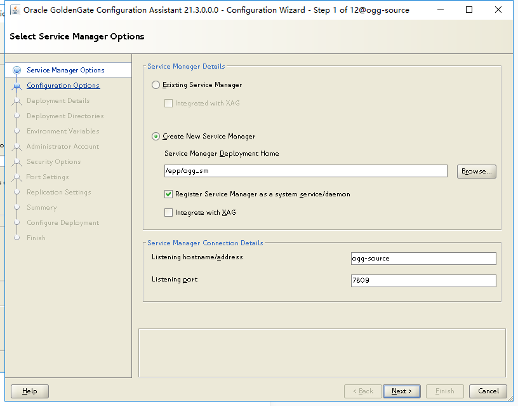Viewport: 518px width, 406px height.
Task: Click the Java icon in the title bar
Action: (15, 10)
